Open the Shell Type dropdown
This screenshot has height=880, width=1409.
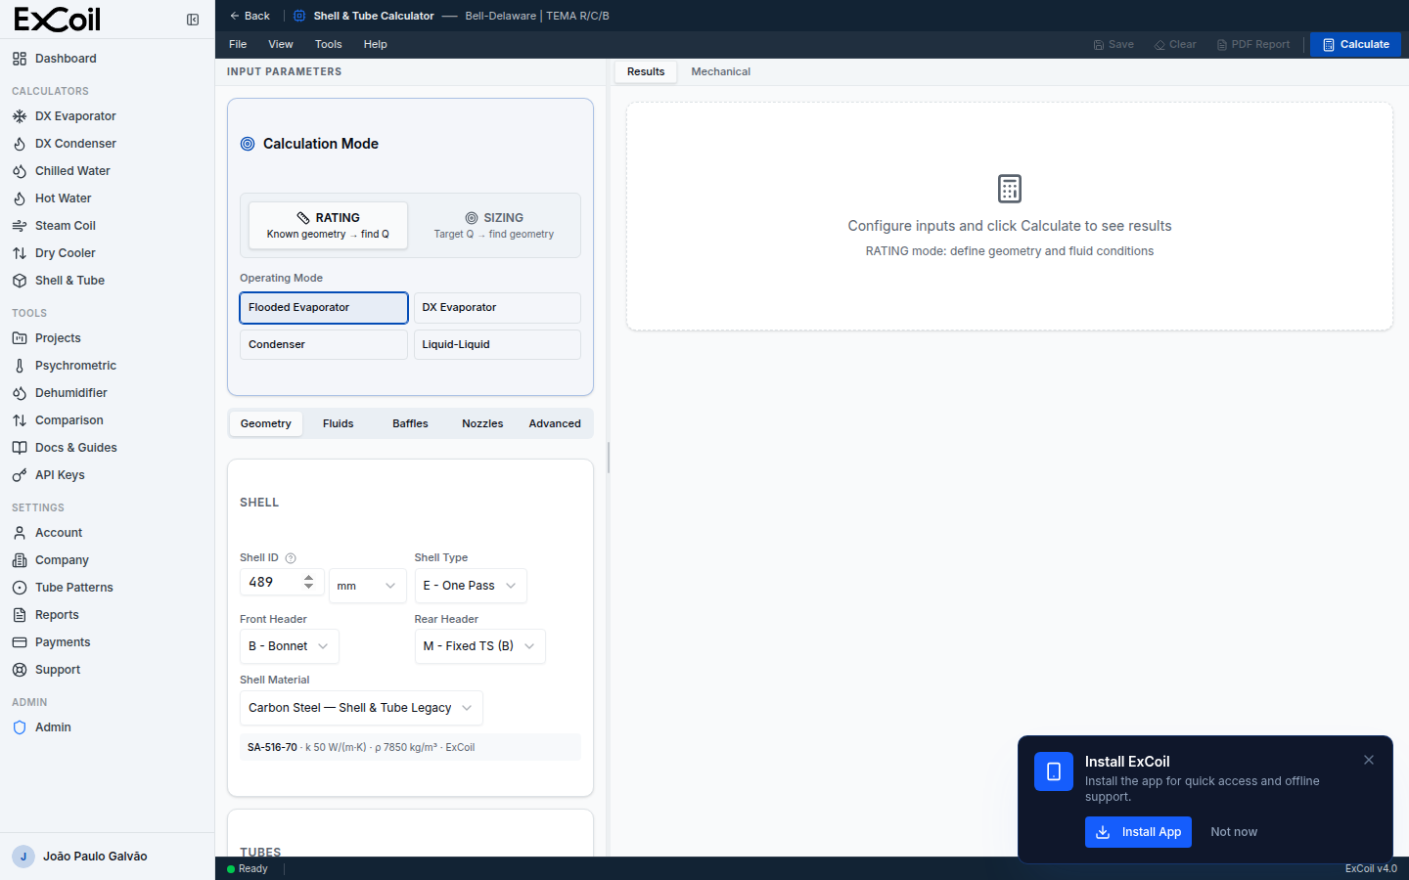pos(471,586)
